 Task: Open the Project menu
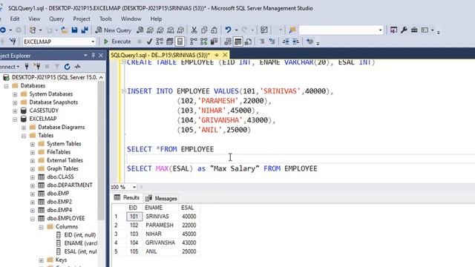click(x=82, y=19)
